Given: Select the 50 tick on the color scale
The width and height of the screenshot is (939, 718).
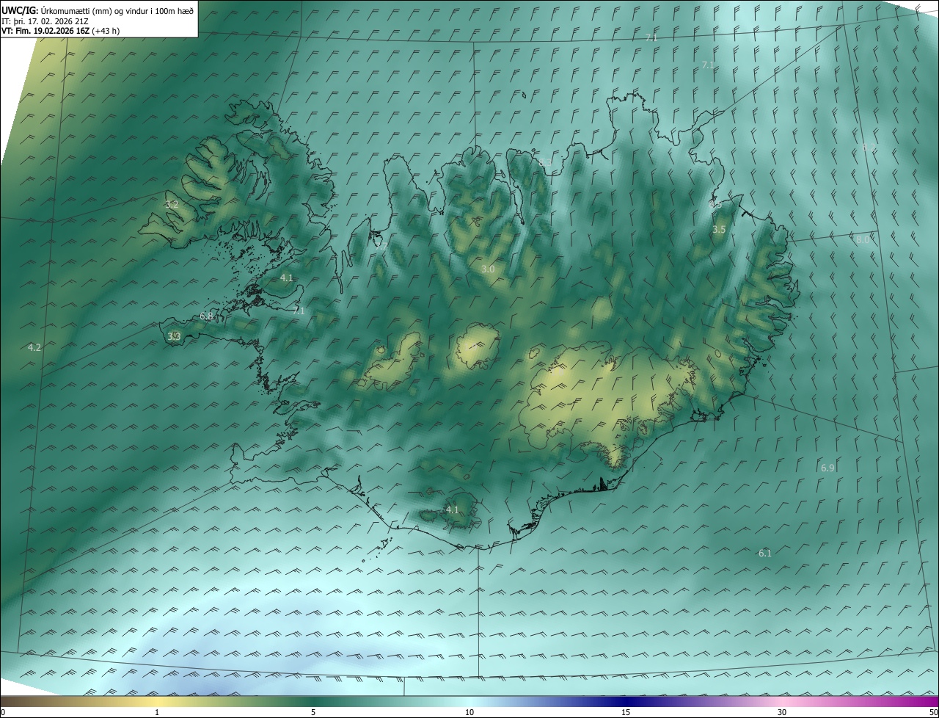Looking at the screenshot, I should click(x=933, y=712).
